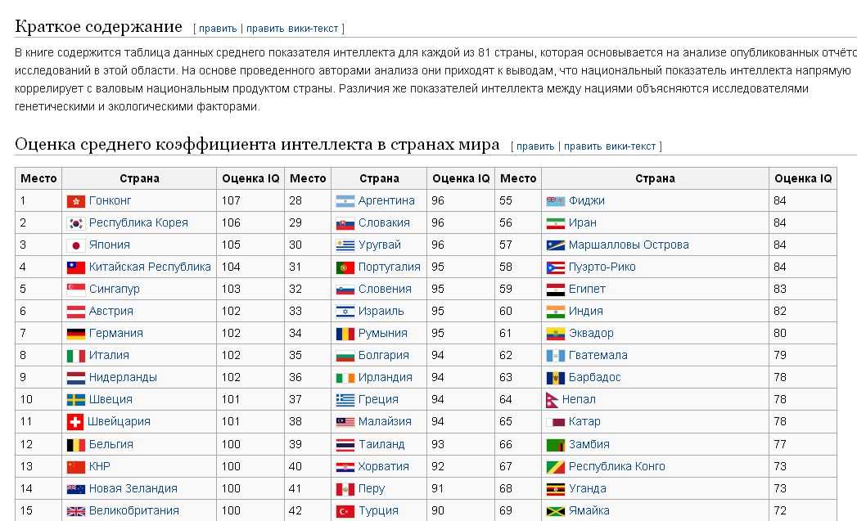
Task: Click the Singapore flag icon
Action: point(76,290)
